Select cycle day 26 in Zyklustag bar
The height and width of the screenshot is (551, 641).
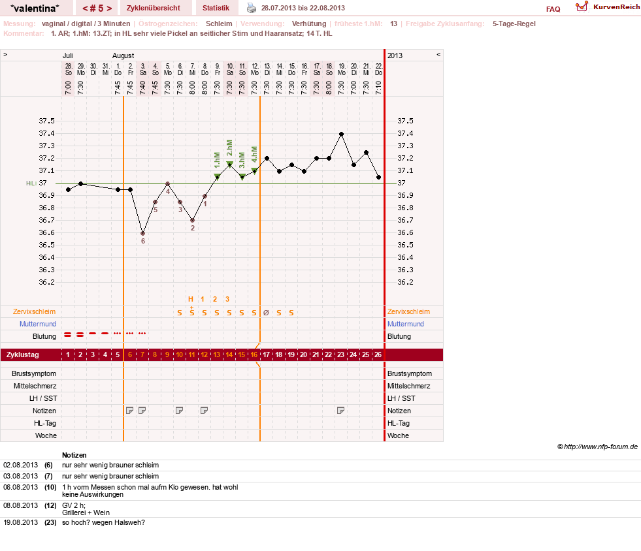pyautogui.click(x=378, y=354)
